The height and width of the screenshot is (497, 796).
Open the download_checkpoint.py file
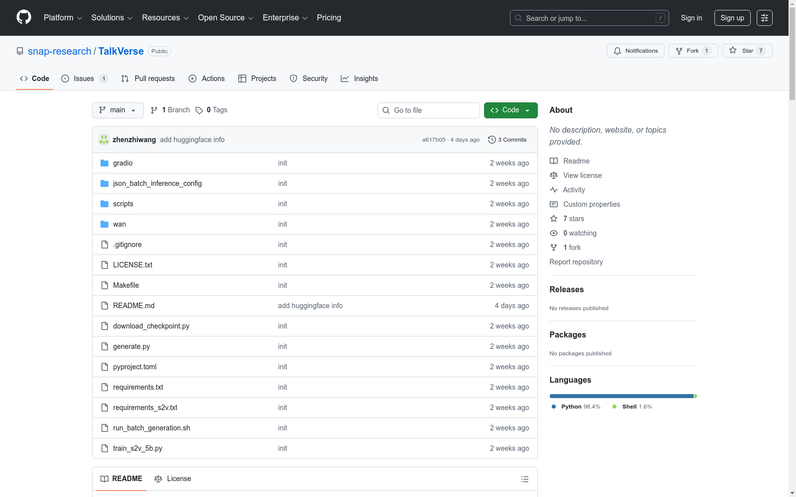point(151,326)
